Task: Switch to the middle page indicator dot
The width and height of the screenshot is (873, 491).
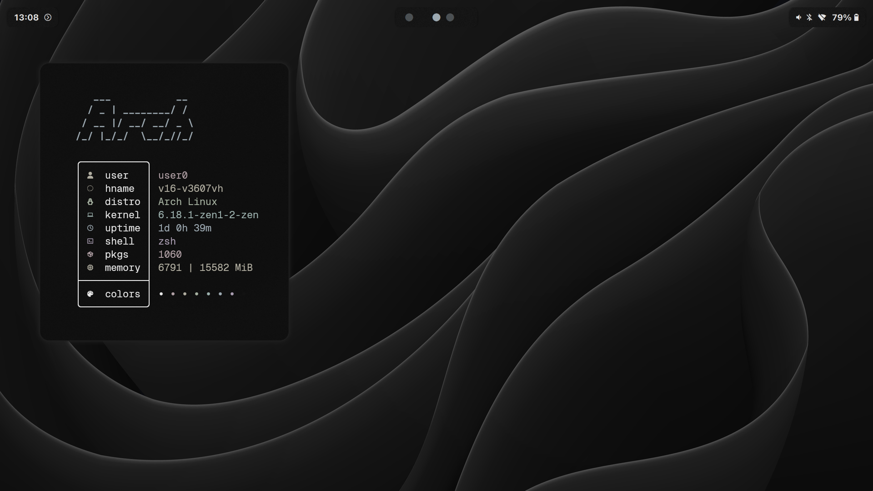Action: 436,17
